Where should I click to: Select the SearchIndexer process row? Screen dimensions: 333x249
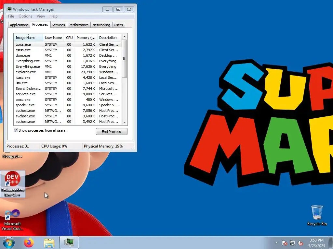tap(68, 89)
